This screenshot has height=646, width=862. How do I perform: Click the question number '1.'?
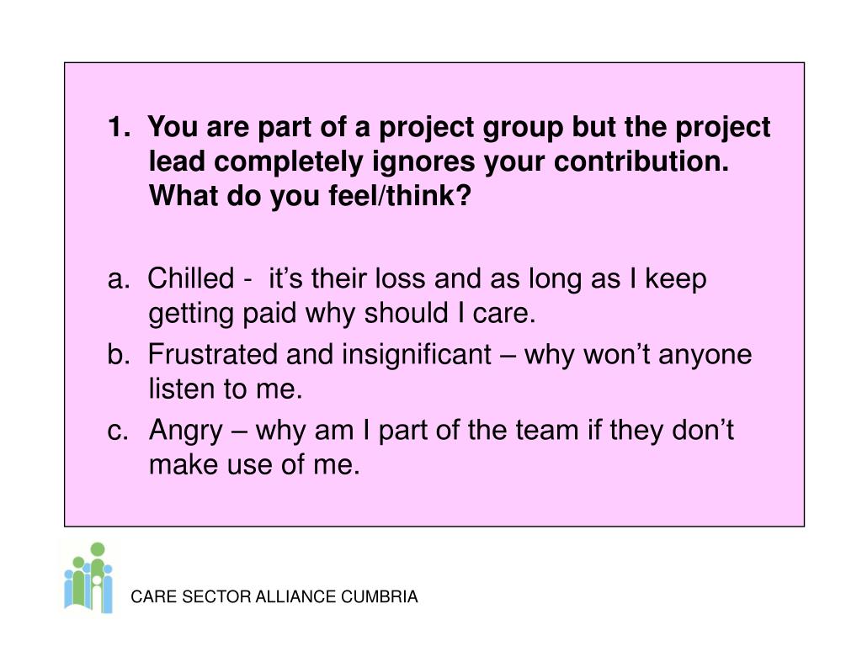click(120, 127)
